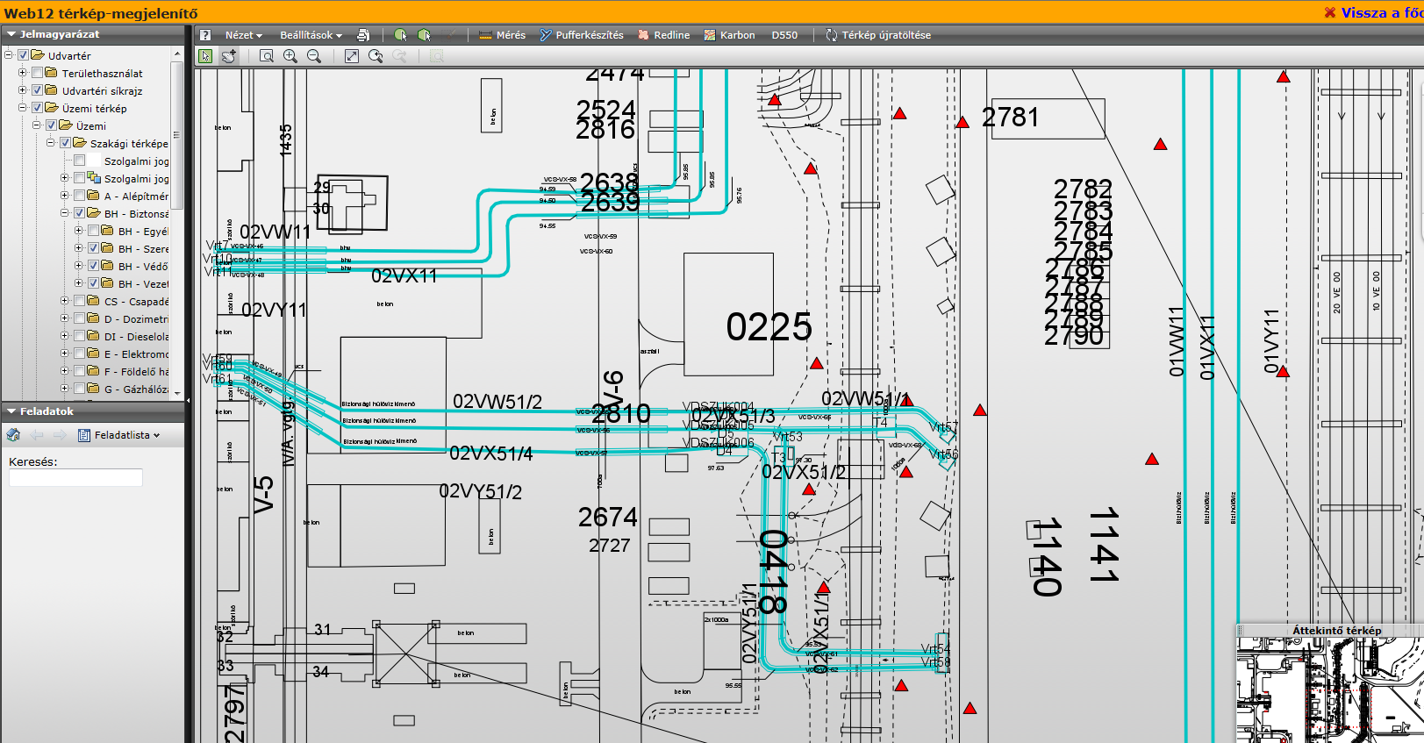Expand the Udvartéri síkrajz node
1424x743 pixels.
coord(23,90)
